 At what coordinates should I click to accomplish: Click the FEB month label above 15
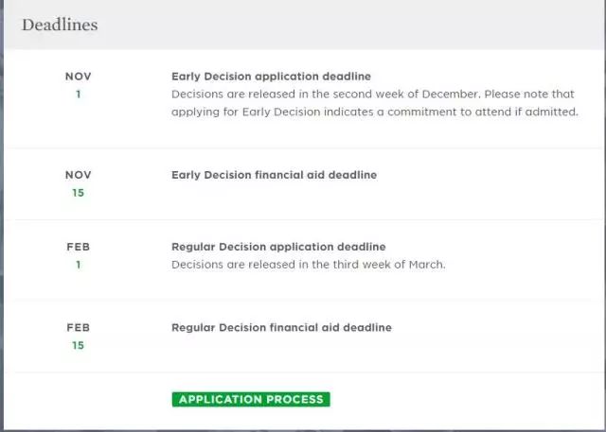[x=78, y=327]
